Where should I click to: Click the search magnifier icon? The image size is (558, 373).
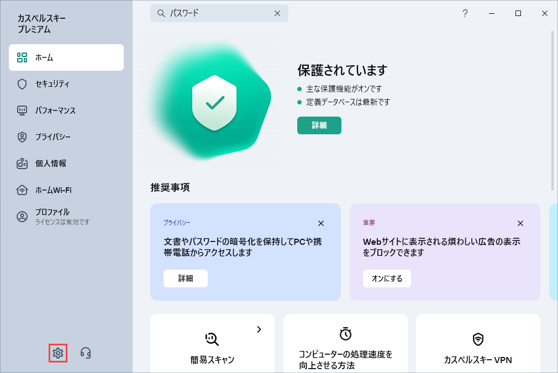pos(161,13)
